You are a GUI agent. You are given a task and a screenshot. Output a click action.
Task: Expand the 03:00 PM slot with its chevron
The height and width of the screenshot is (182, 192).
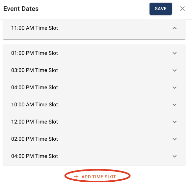[x=175, y=70]
